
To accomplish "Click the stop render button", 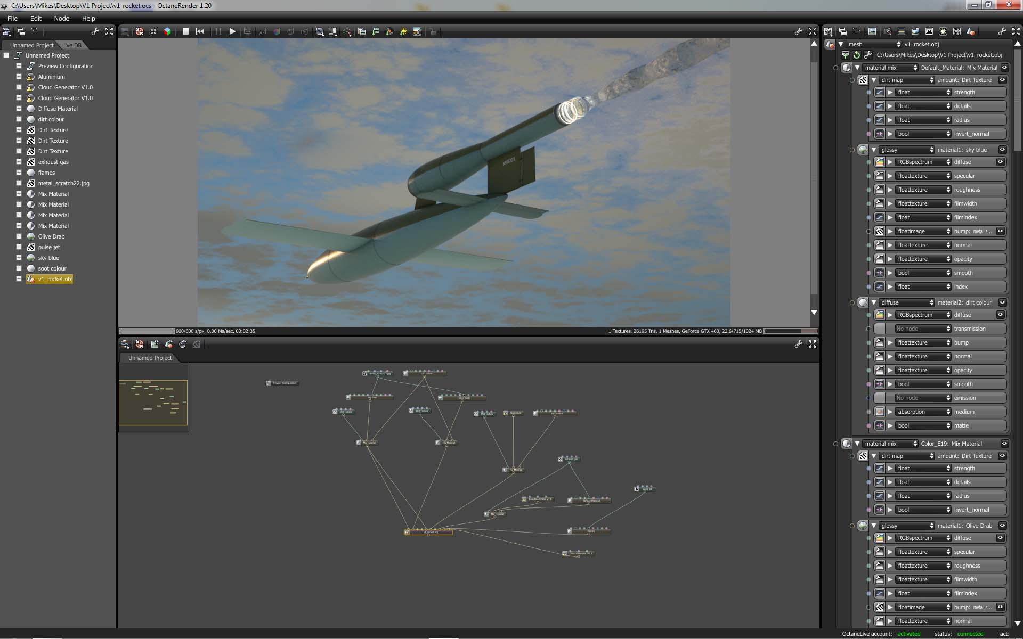I will coord(185,31).
